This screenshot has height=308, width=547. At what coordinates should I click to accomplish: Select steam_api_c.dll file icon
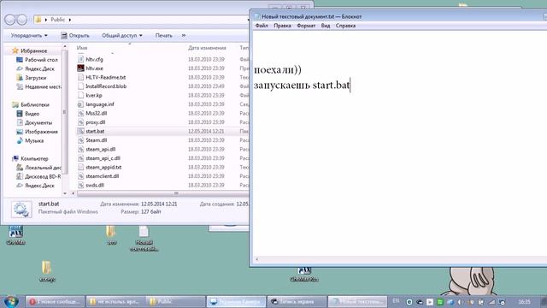(80, 158)
